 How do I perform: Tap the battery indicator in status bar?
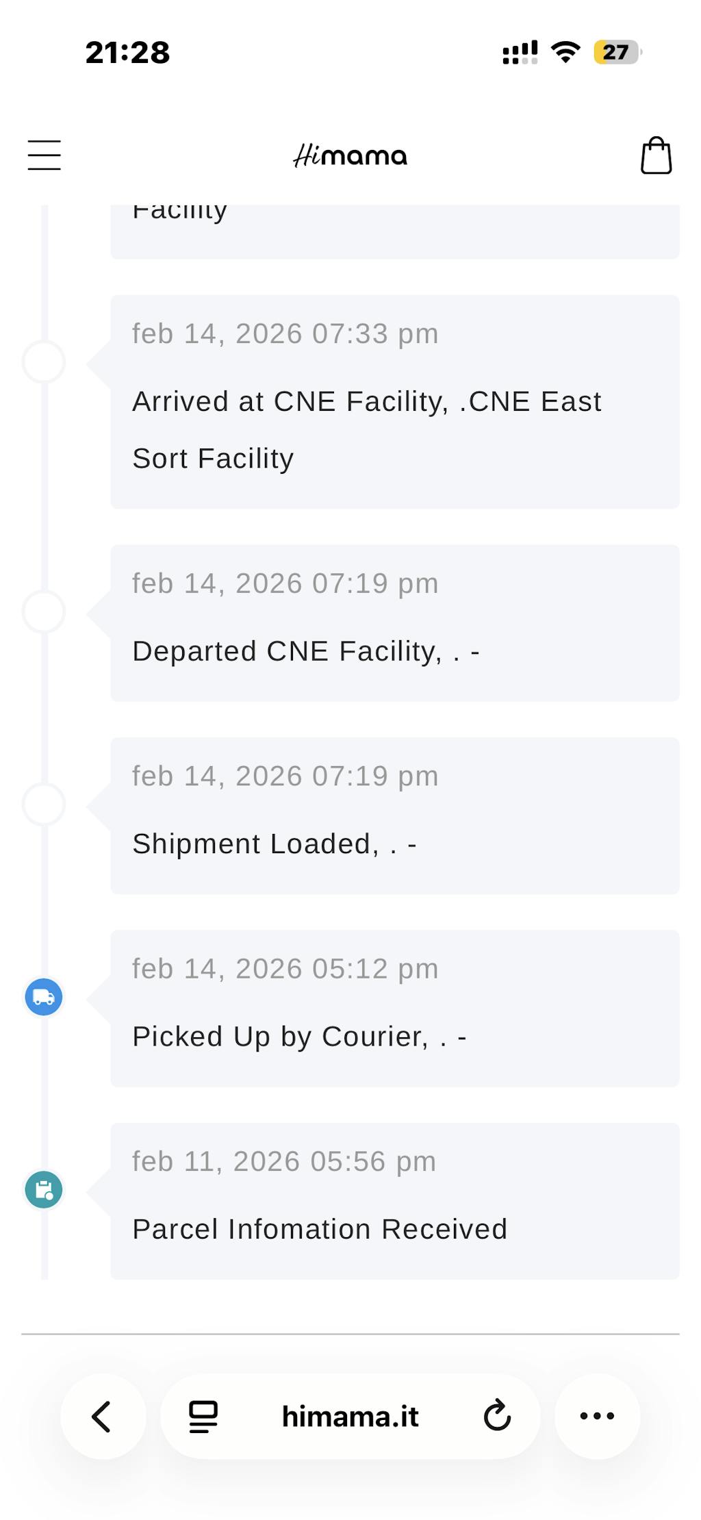[616, 52]
